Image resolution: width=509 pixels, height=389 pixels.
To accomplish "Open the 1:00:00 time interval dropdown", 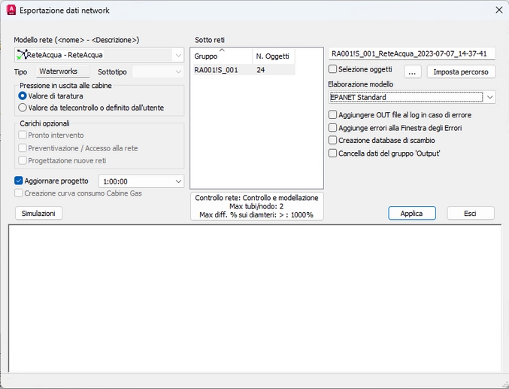I will click(x=177, y=181).
